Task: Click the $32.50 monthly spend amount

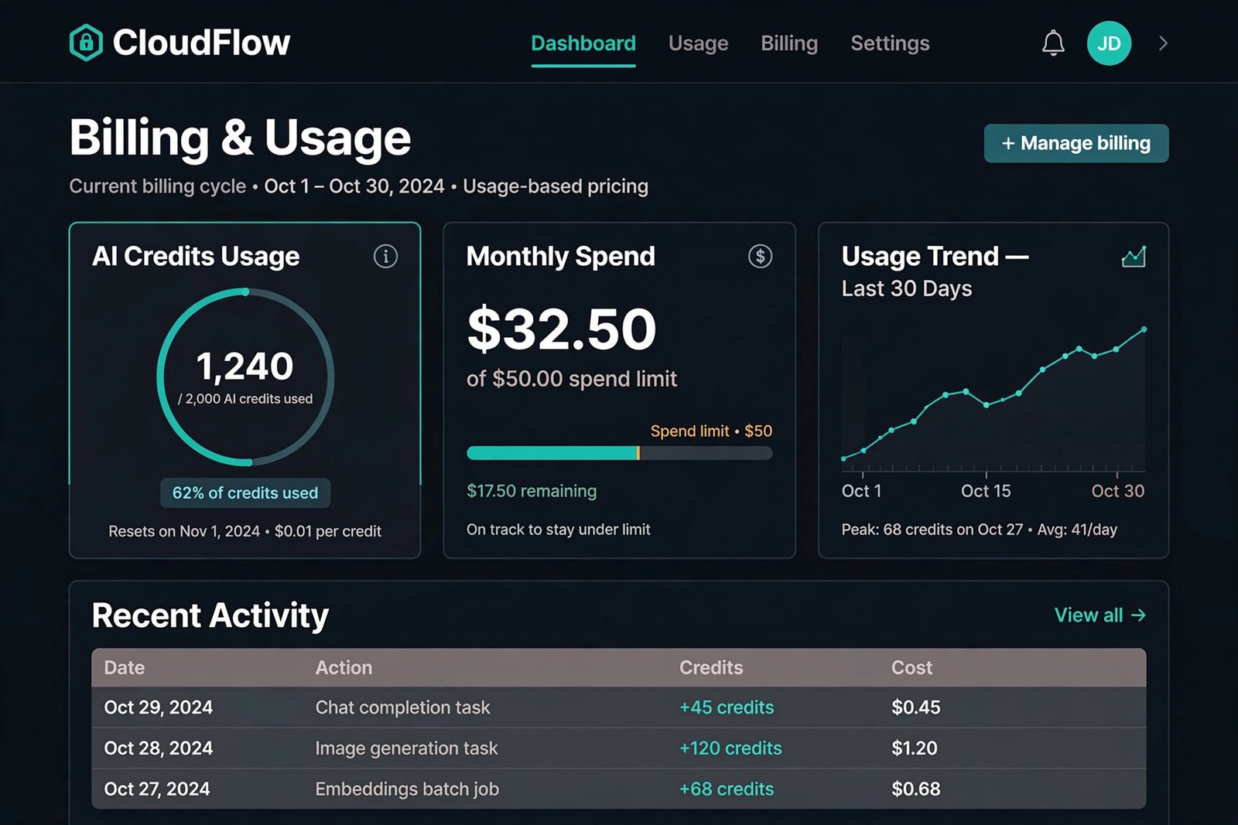Action: (x=562, y=329)
